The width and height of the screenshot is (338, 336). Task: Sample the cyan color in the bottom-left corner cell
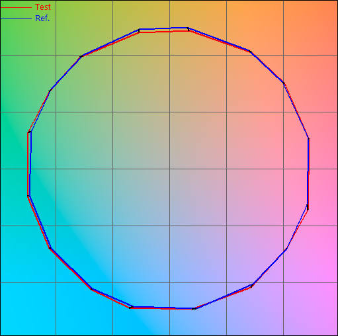28,309
